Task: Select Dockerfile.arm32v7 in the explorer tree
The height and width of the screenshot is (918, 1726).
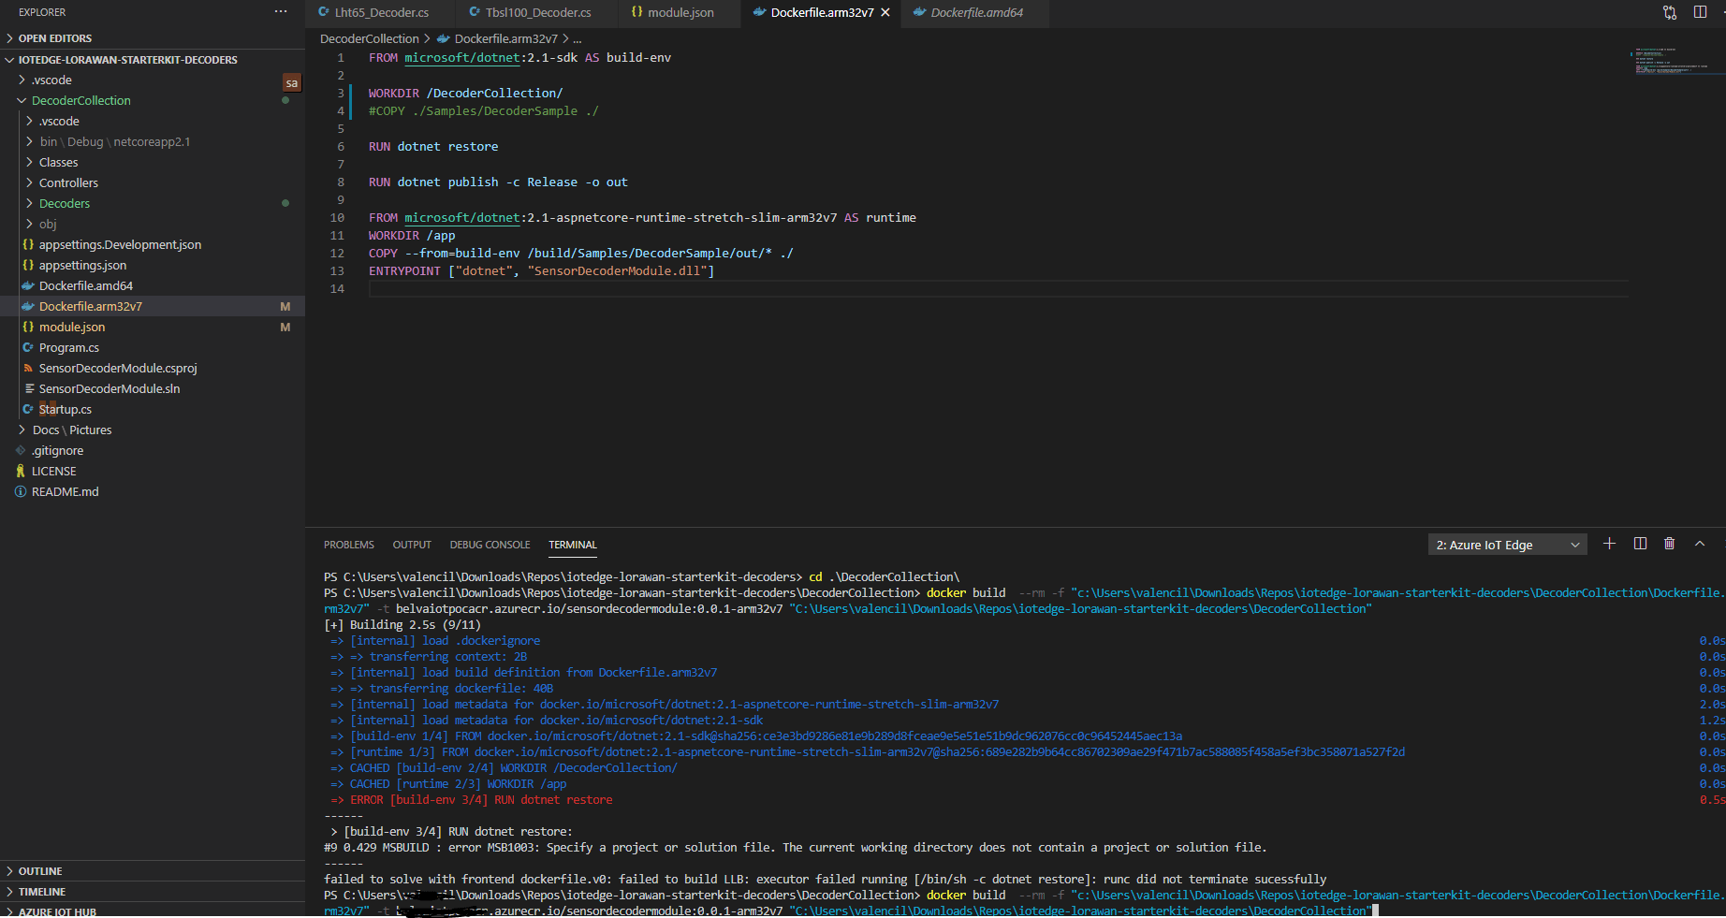Action: pyautogui.click(x=153, y=306)
